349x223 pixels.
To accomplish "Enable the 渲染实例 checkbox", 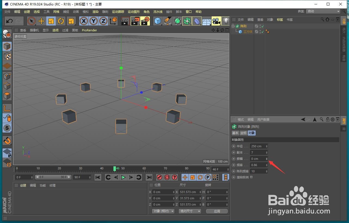I will (251, 177).
